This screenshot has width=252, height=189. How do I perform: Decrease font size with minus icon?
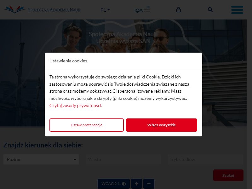(x=149, y=184)
